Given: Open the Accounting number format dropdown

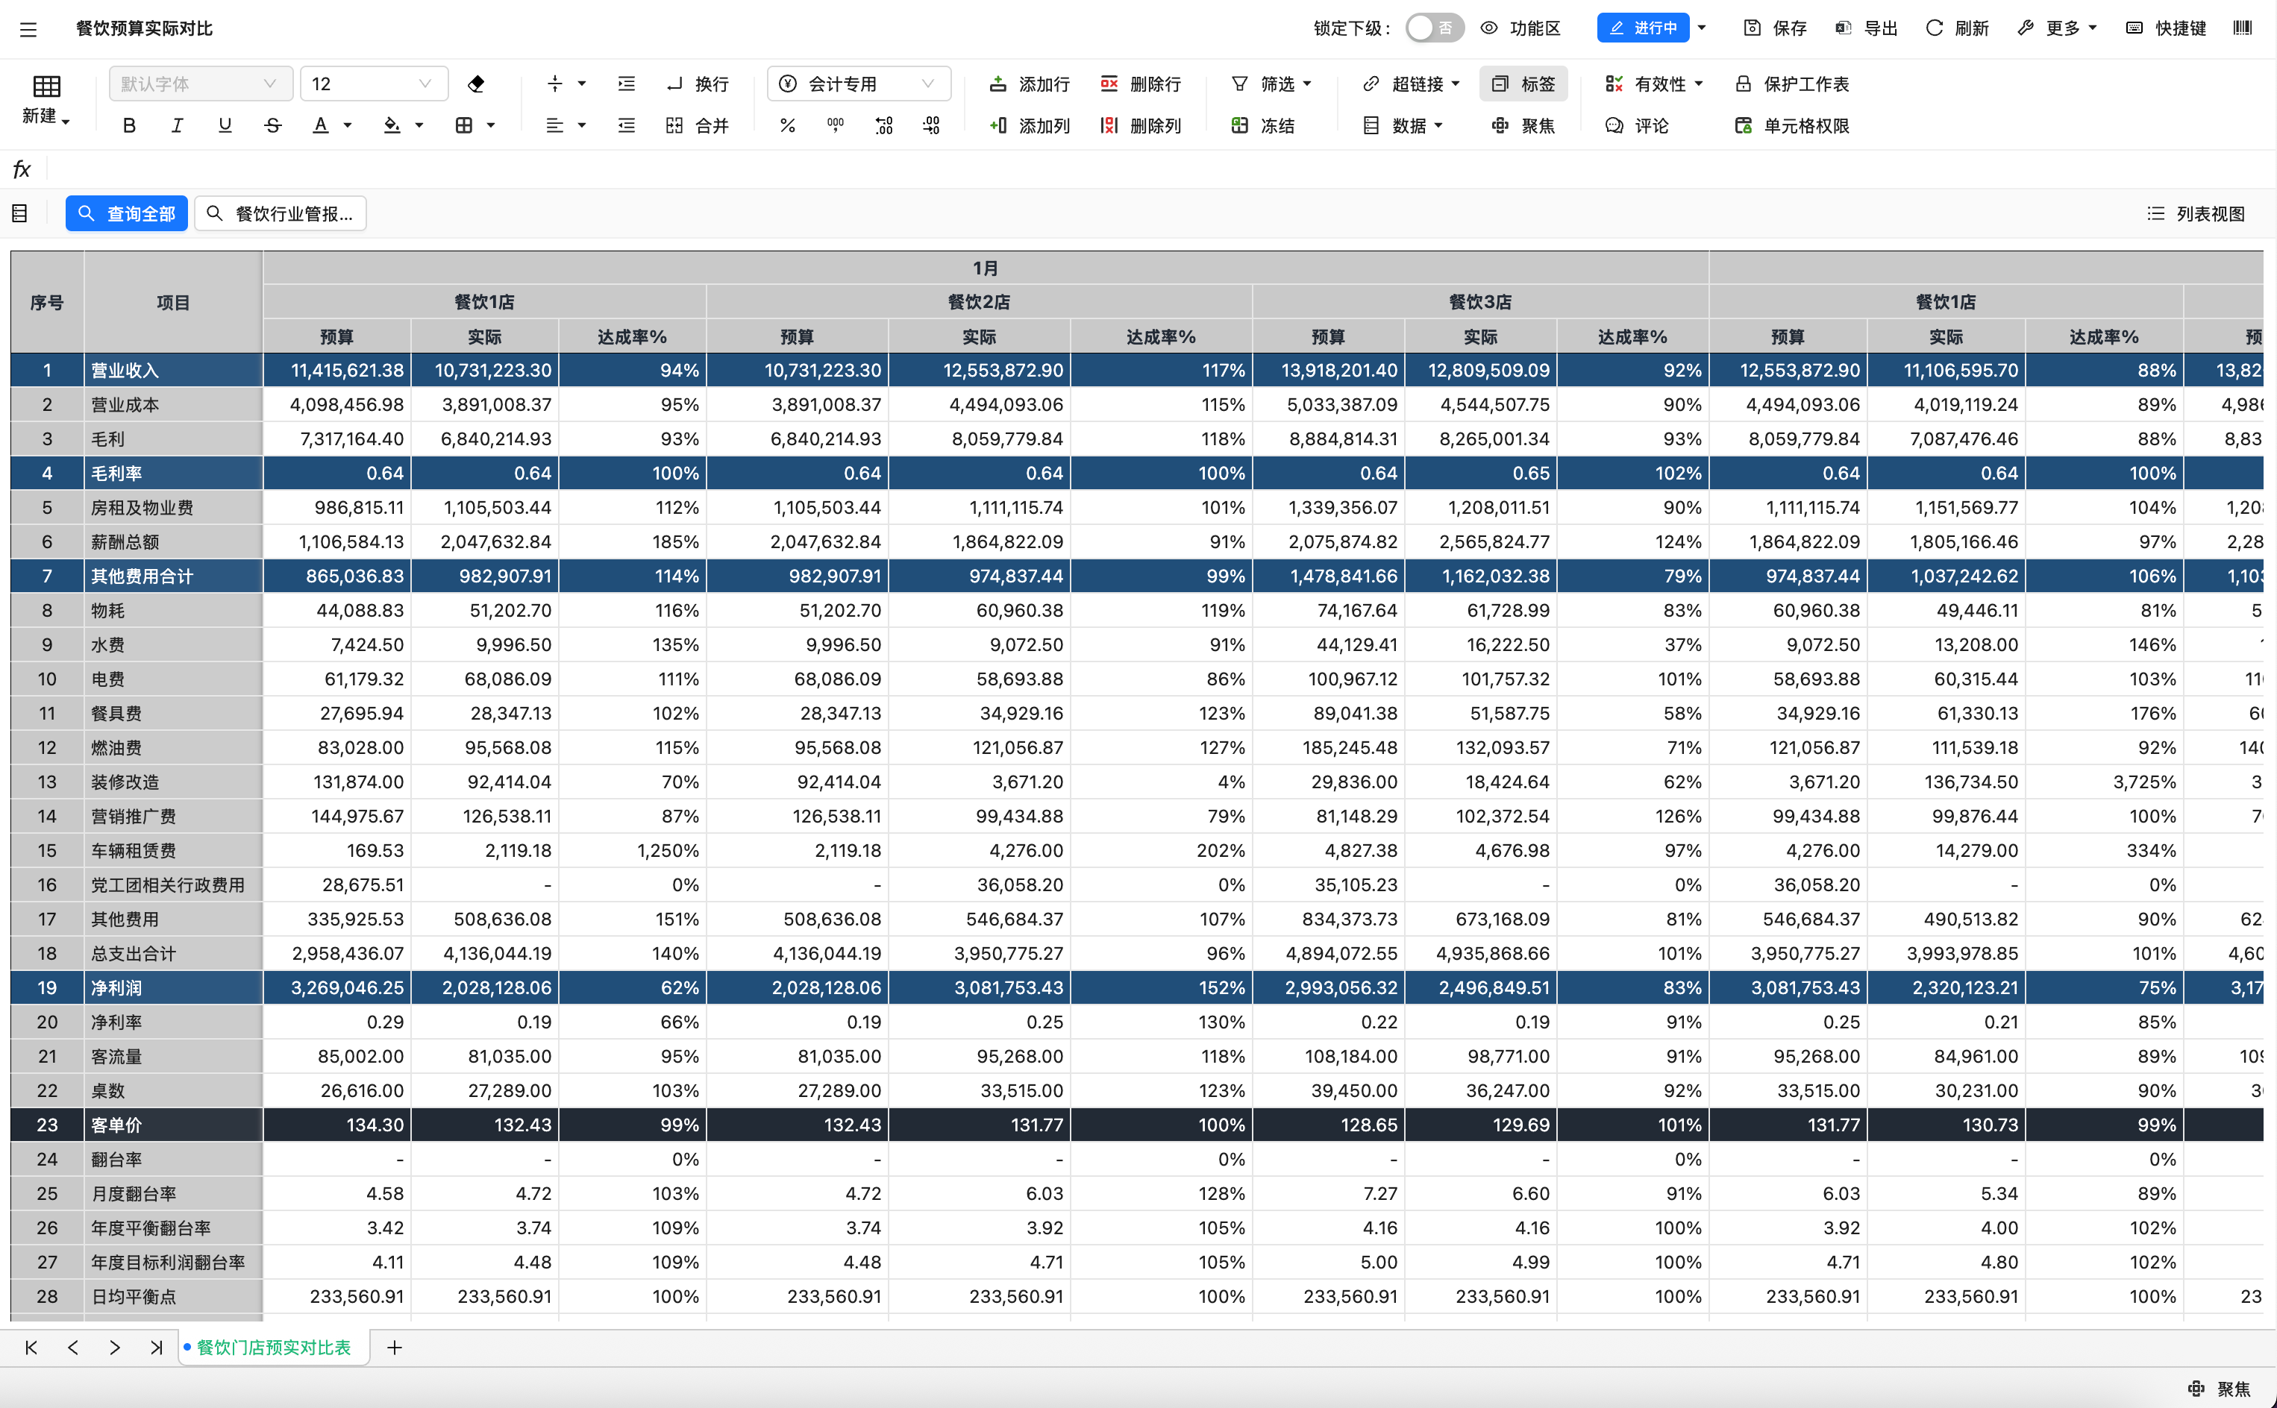Looking at the screenshot, I should tap(858, 84).
